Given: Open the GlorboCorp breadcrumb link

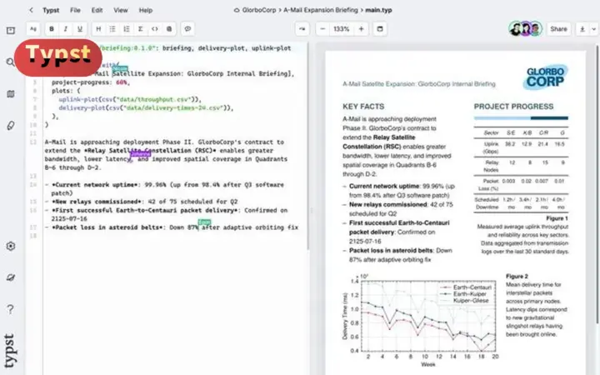Looking at the screenshot, I should 259,10.
